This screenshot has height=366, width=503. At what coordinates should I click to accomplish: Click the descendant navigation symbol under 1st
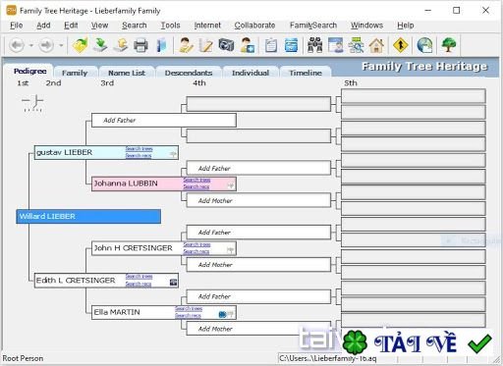(32, 103)
